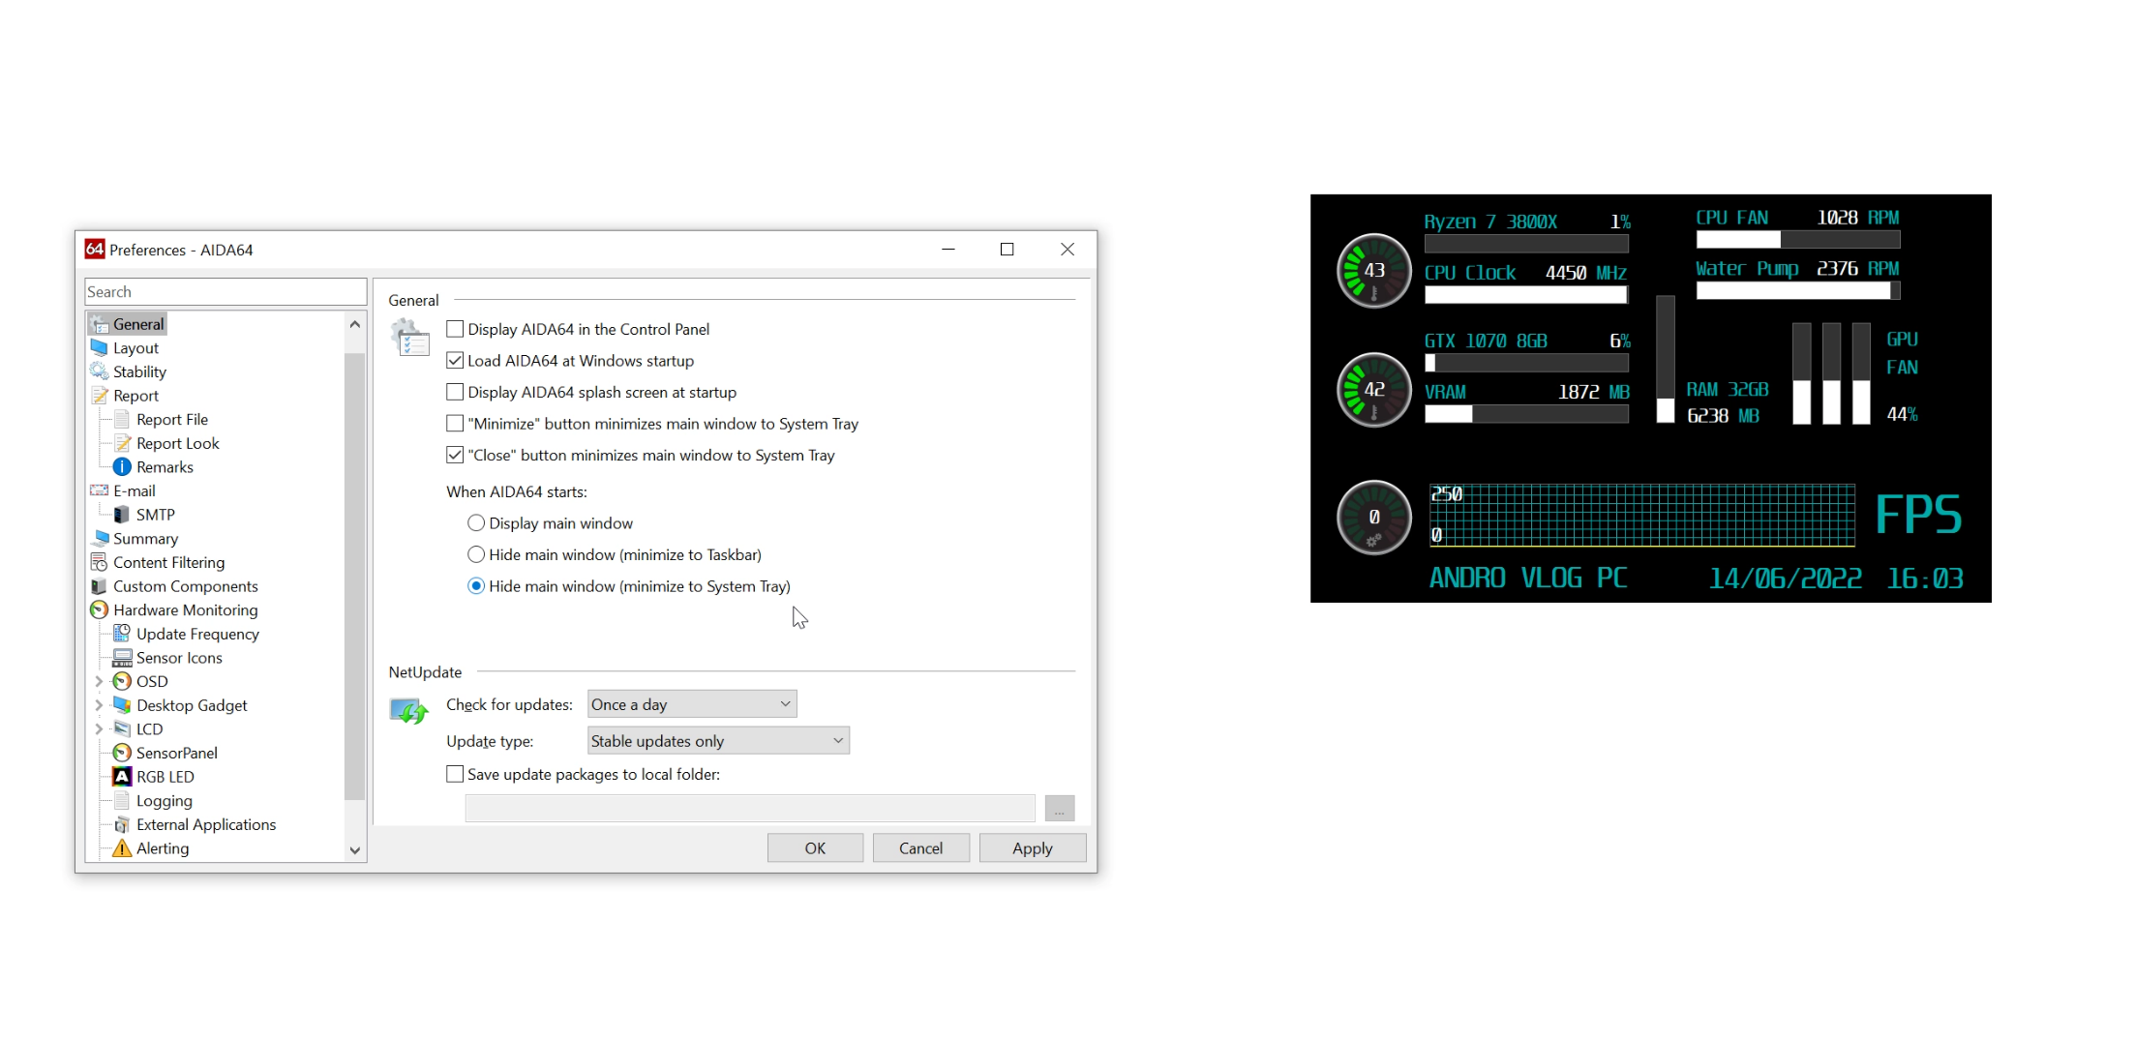Click the Water Pump bar in SensorPanel
2135x1039 pixels.
1798,291
